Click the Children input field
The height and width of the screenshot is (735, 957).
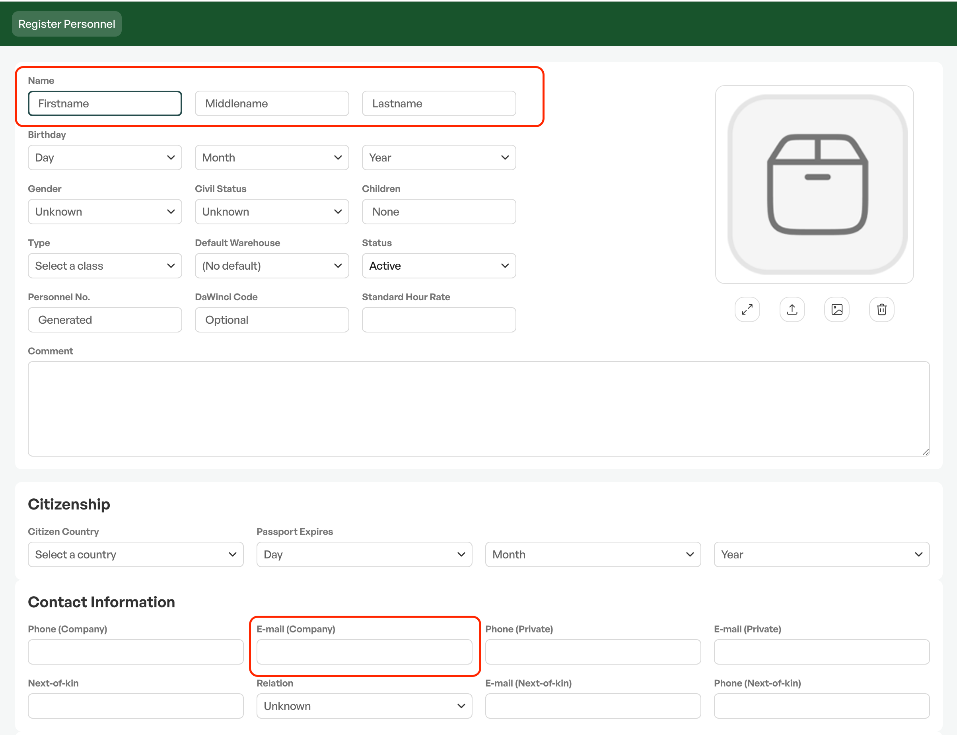439,212
